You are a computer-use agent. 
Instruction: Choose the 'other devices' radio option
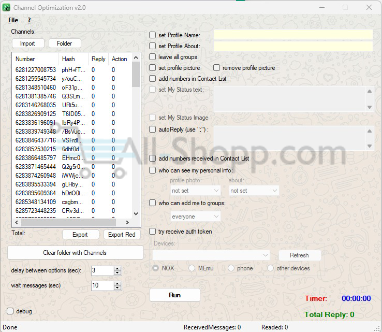click(x=271, y=268)
